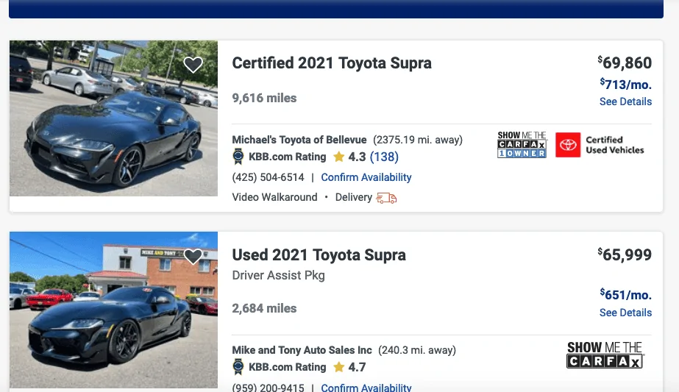The image size is (679, 392).
Task: Click the Toyota Certified Used Vehicles logo
Action: (568, 145)
